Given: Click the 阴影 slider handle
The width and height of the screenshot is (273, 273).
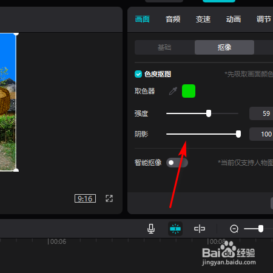Looking at the screenshot, I should click(238, 134).
